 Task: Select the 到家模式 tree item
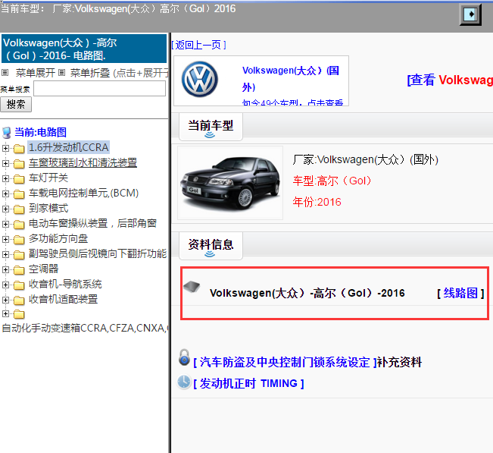click(48, 208)
